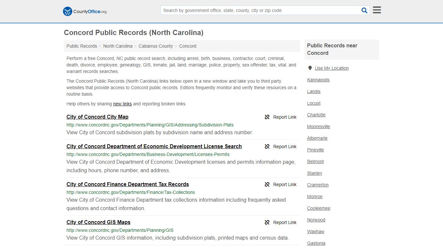
Task: Go to Cabarrus County breadcrumb
Action: 156,46
